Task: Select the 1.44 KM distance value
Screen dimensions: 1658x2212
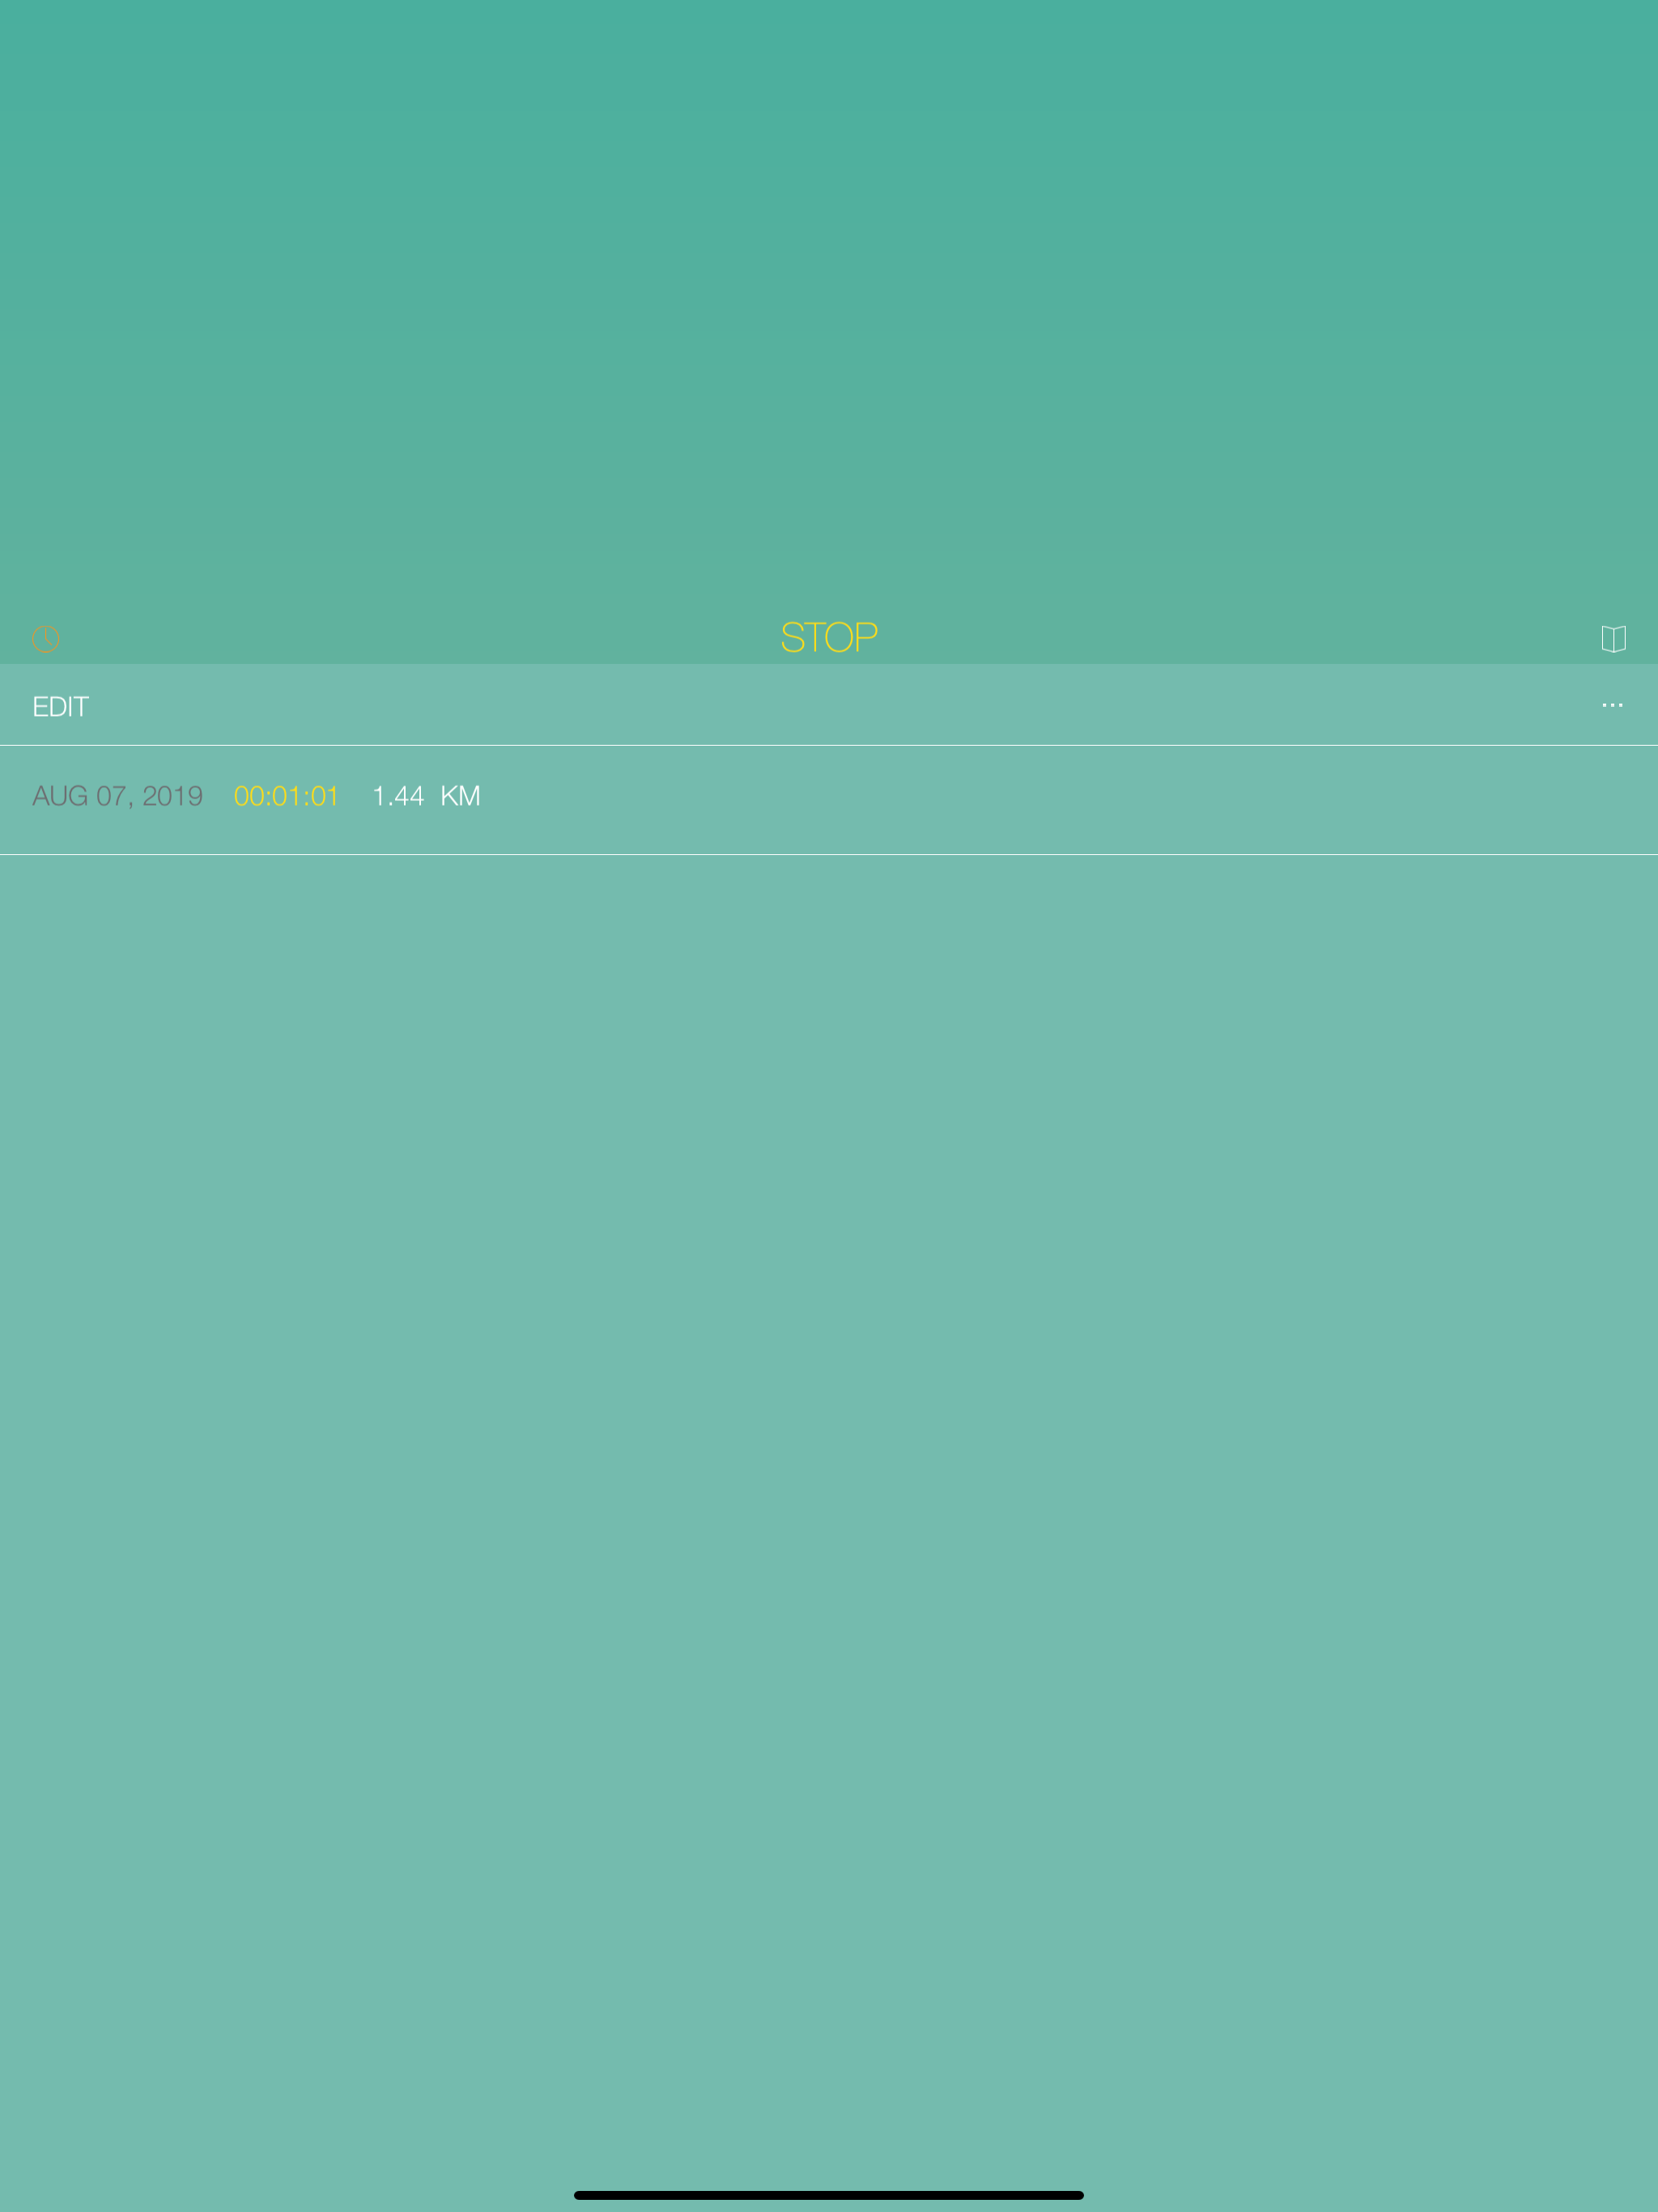Action: click(x=426, y=796)
